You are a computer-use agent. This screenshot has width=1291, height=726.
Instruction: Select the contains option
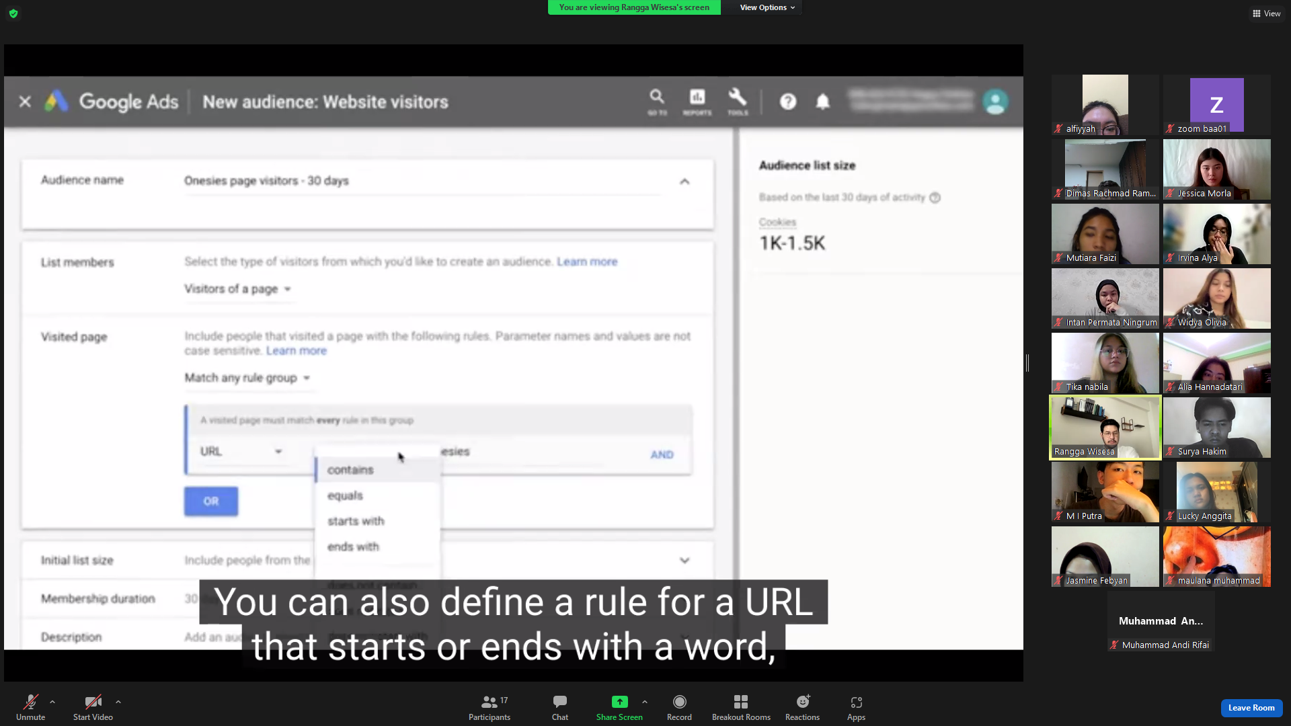coord(377,470)
